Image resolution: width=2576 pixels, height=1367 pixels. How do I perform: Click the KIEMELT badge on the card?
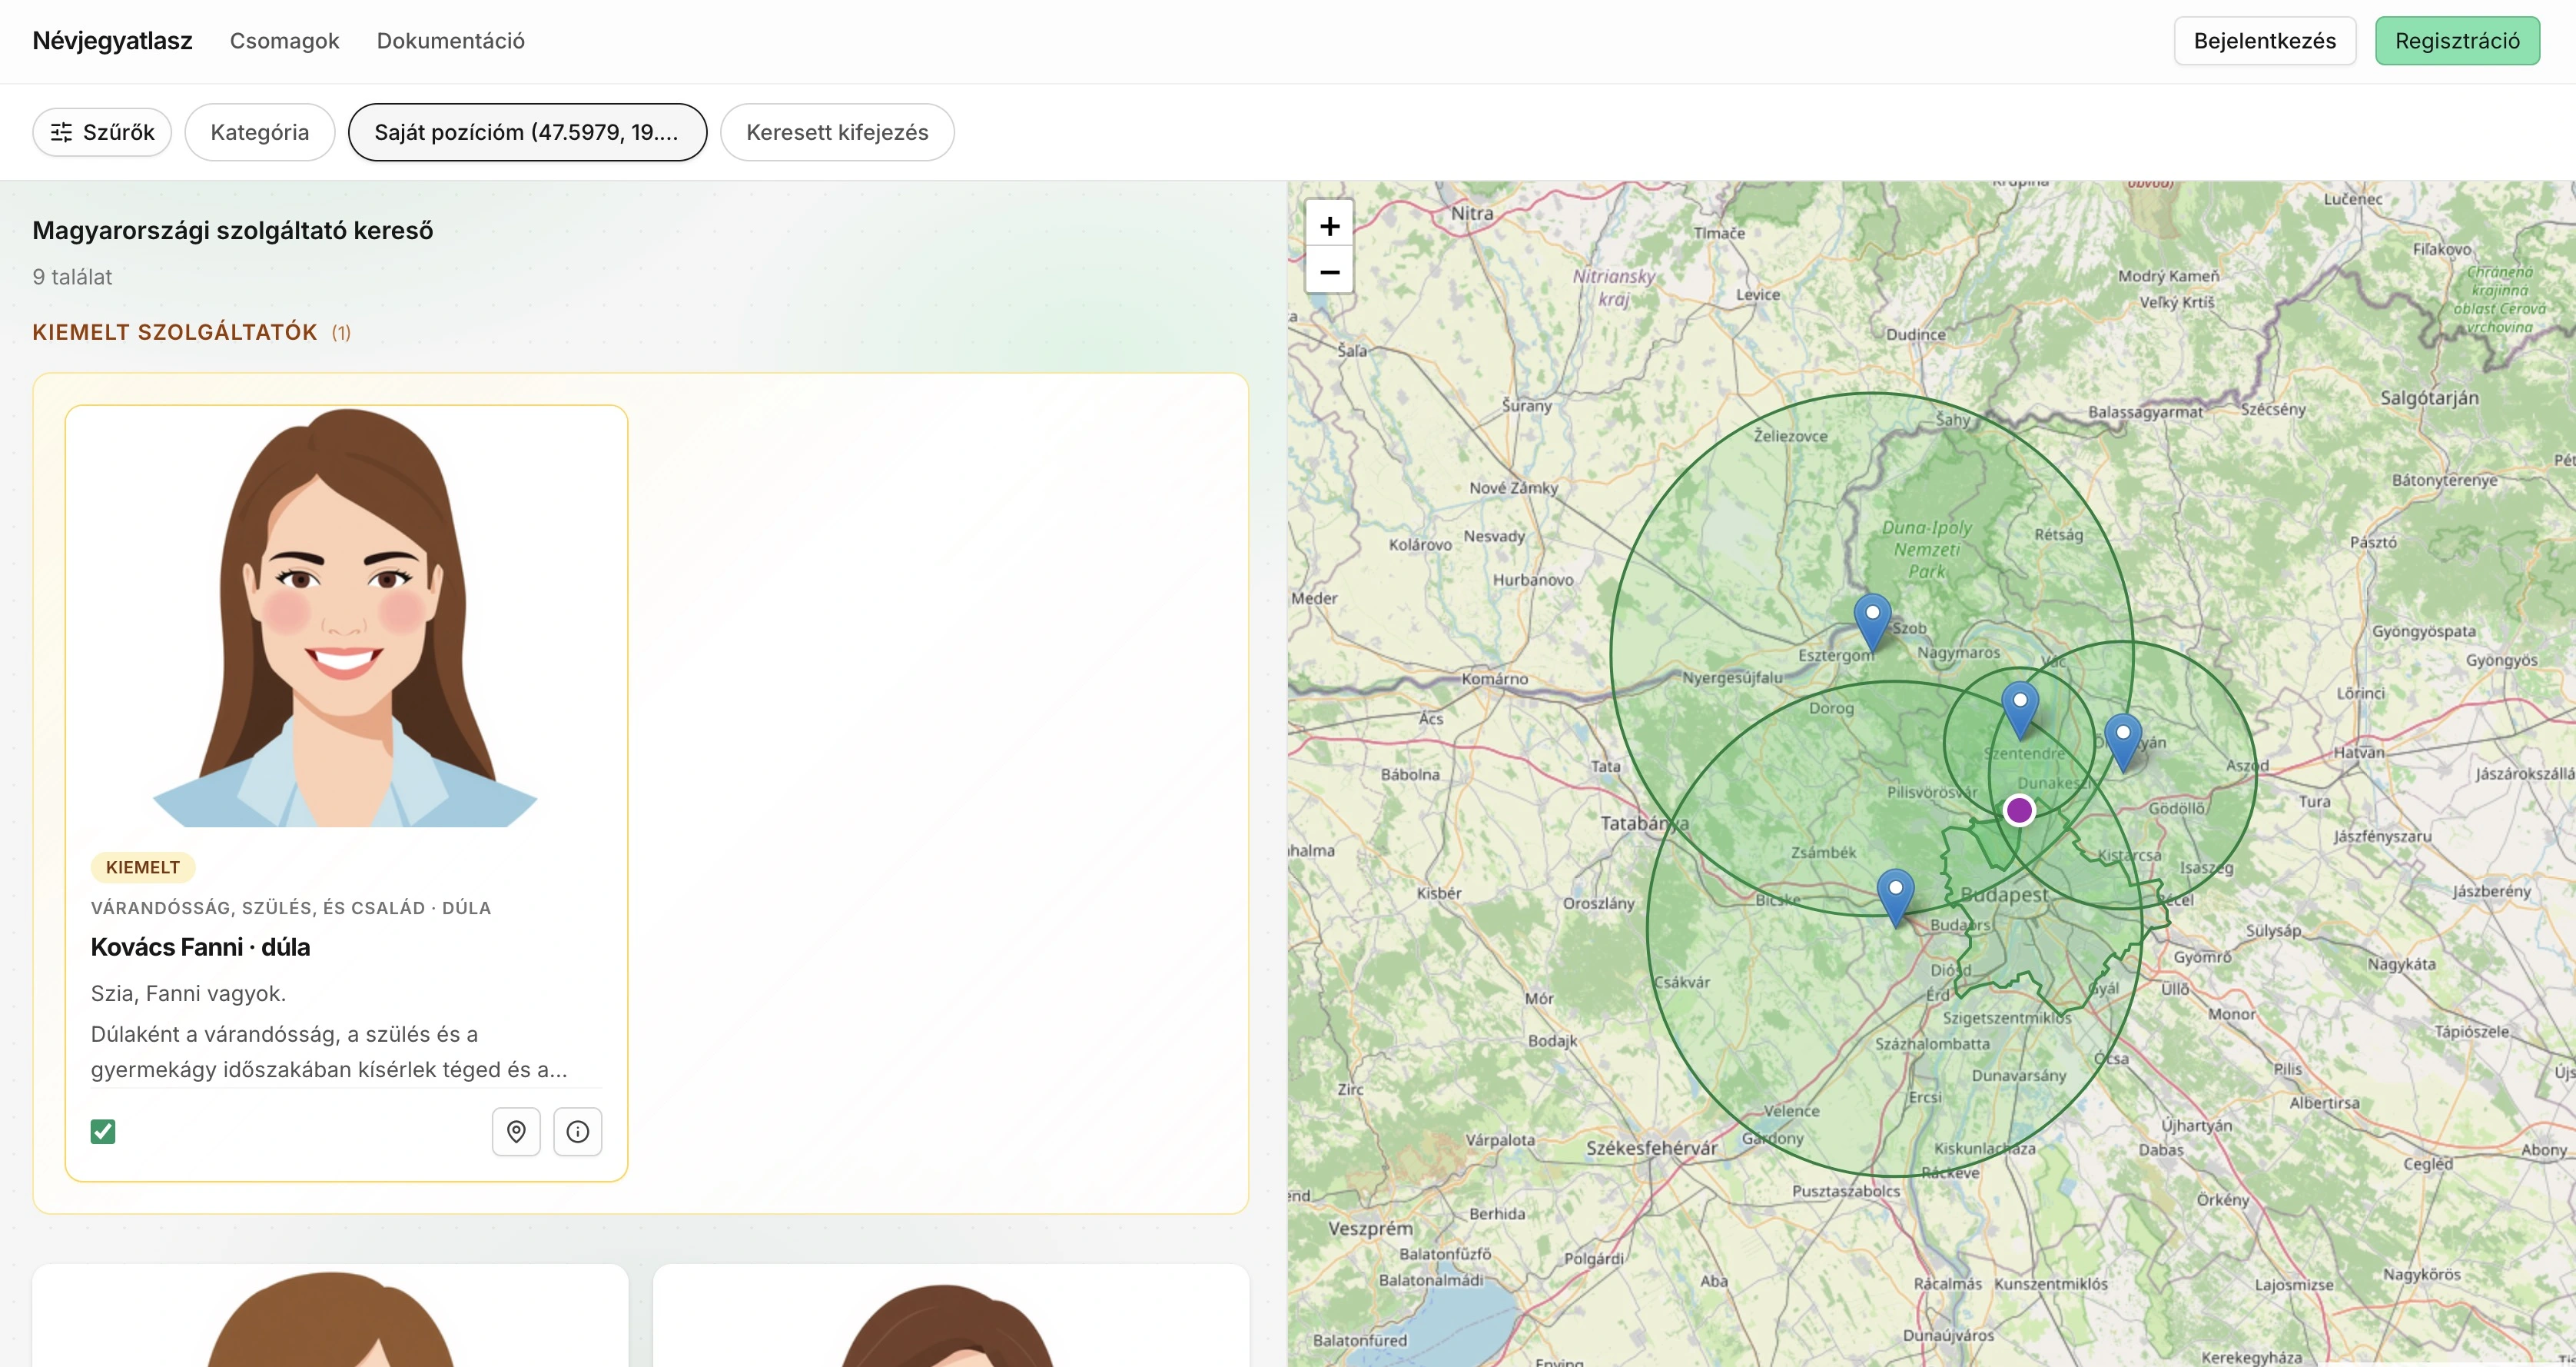(143, 867)
